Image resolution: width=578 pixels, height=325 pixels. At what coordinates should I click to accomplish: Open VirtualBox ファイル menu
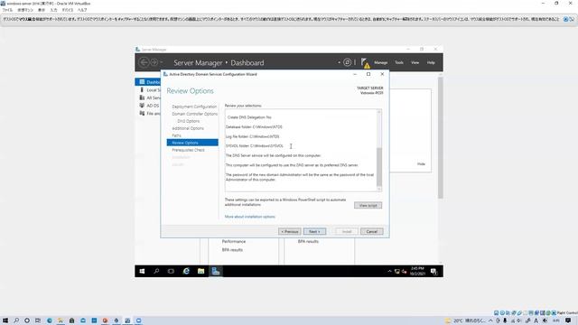7,10
